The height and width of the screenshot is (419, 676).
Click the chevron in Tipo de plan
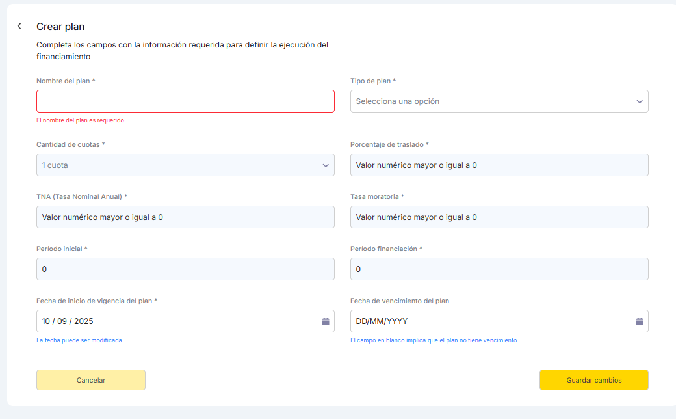click(x=640, y=101)
